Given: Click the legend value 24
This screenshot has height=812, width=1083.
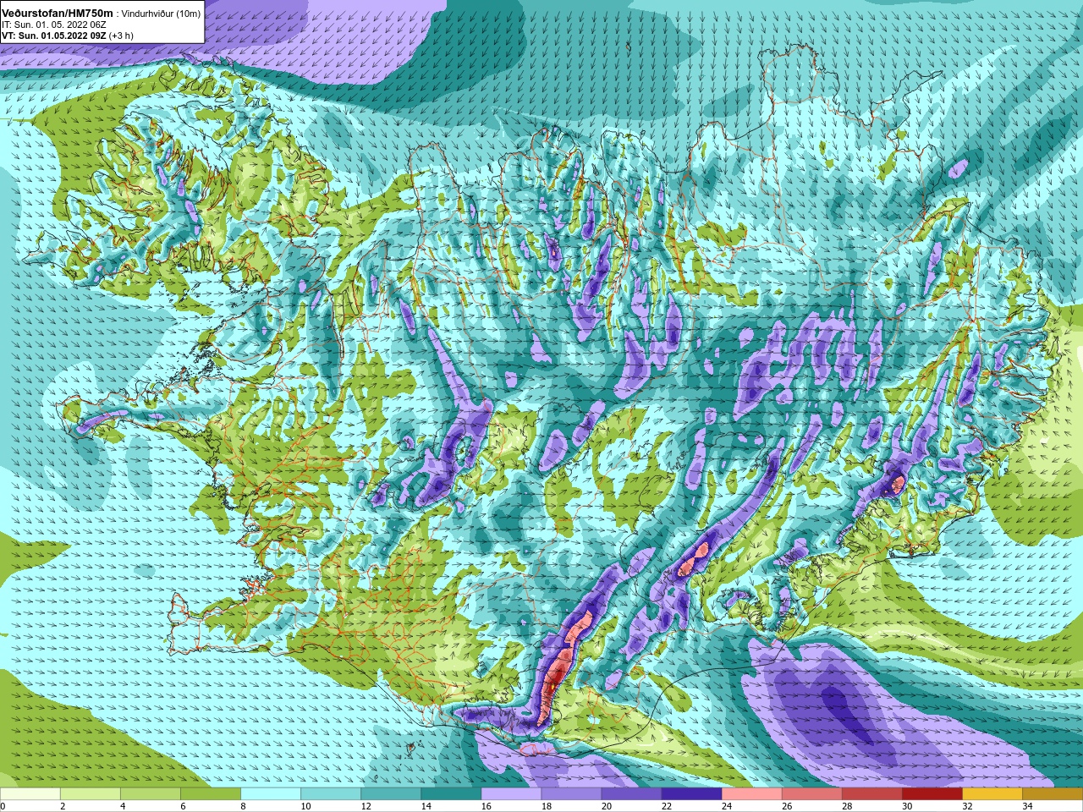Looking at the screenshot, I should (726, 806).
